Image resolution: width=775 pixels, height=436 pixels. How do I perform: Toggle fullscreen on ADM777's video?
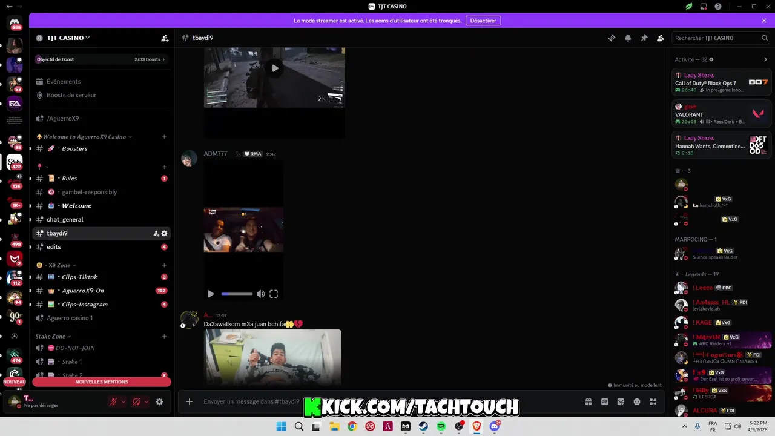(x=274, y=294)
